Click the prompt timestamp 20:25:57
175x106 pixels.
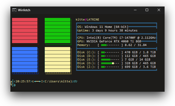click(23, 81)
